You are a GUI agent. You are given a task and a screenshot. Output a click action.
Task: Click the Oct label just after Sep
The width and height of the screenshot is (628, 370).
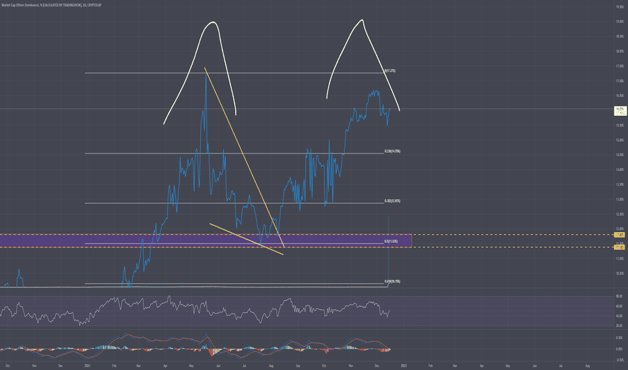[x=324, y=365]
